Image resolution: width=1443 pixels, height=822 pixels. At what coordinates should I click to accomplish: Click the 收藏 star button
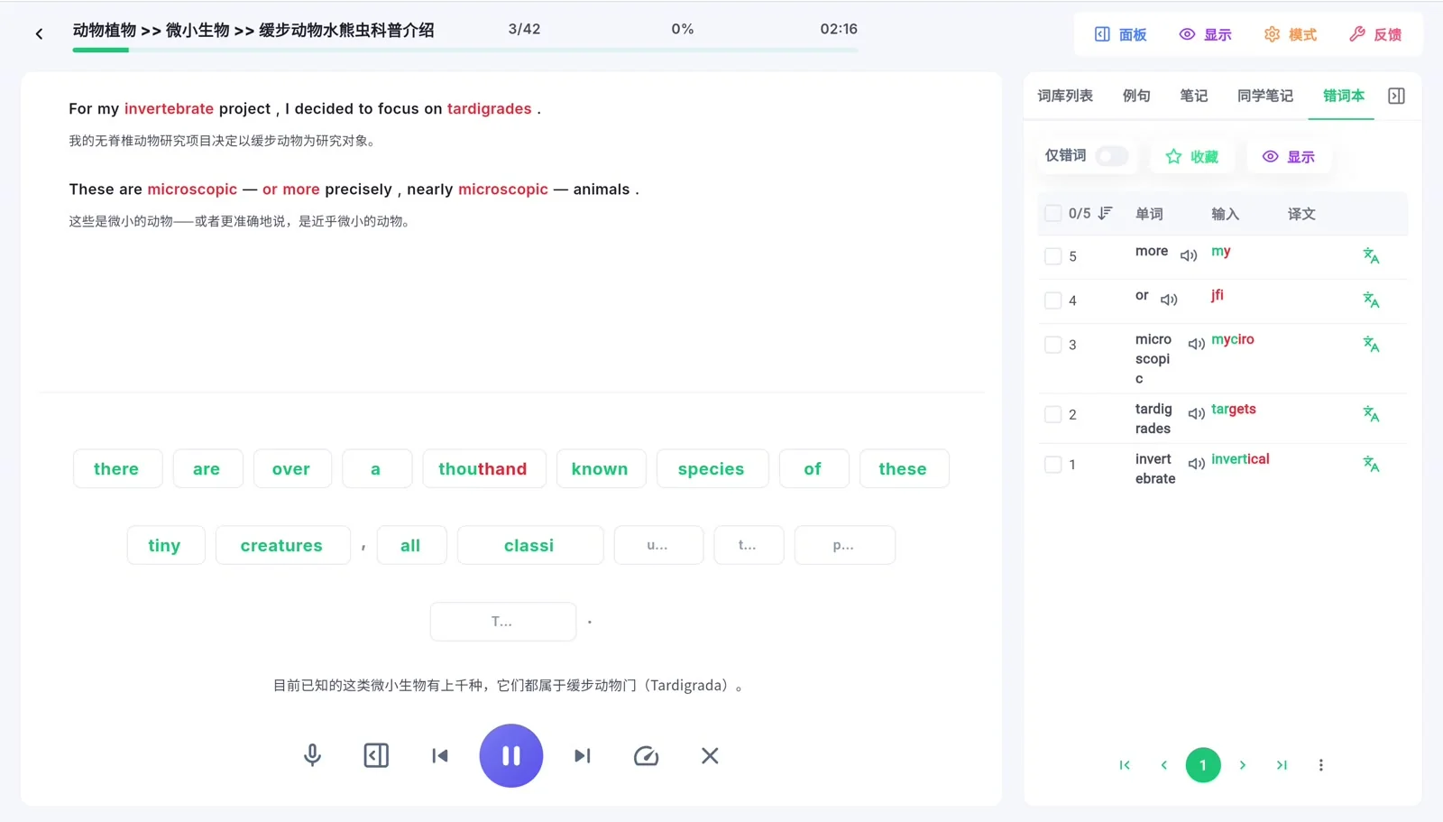click(1192, 157)
